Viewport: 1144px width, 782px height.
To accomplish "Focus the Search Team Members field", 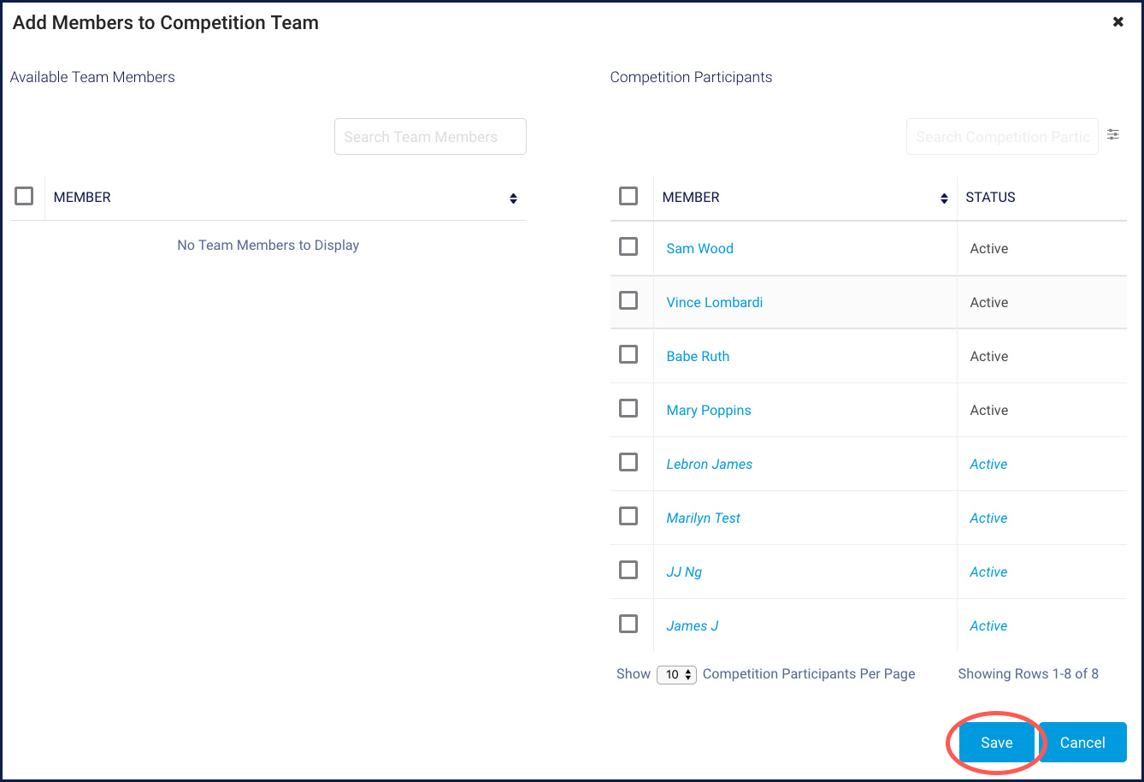I will [x=430, y=137].
